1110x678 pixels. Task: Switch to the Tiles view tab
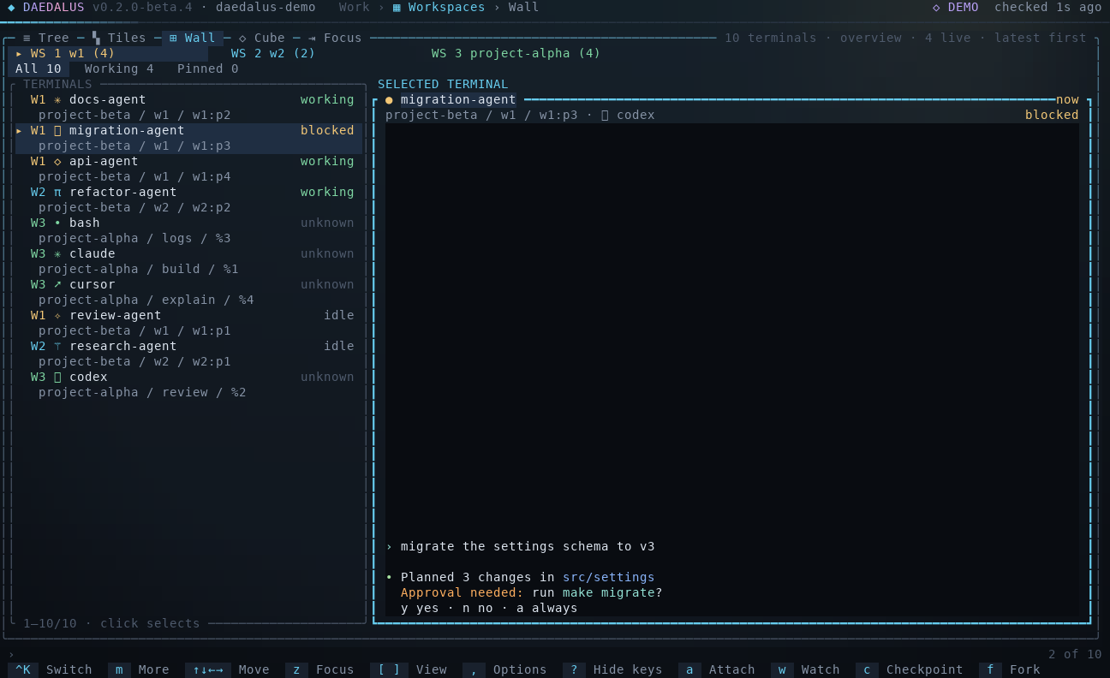point(119,38)
